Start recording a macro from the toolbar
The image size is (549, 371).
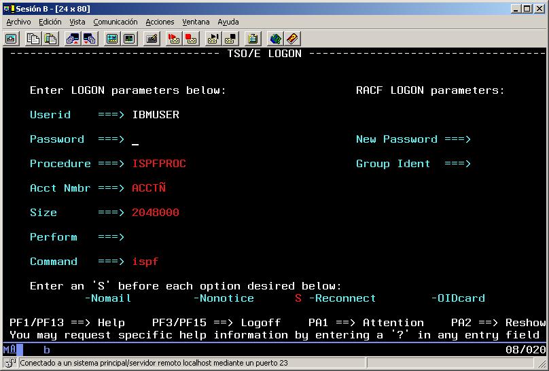tap(174, 39)
